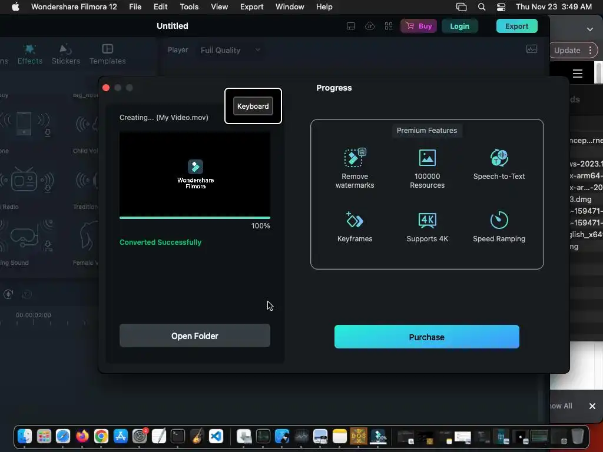Open the export folder with Open Folder
The height and width of the screenshot is (452, 603).
(194, 335)
